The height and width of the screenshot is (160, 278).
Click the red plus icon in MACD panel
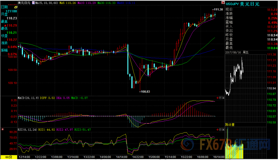pos(218,98)
